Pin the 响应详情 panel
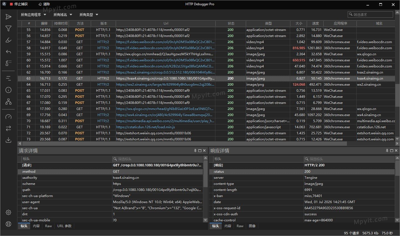 (x=387, y=151)
